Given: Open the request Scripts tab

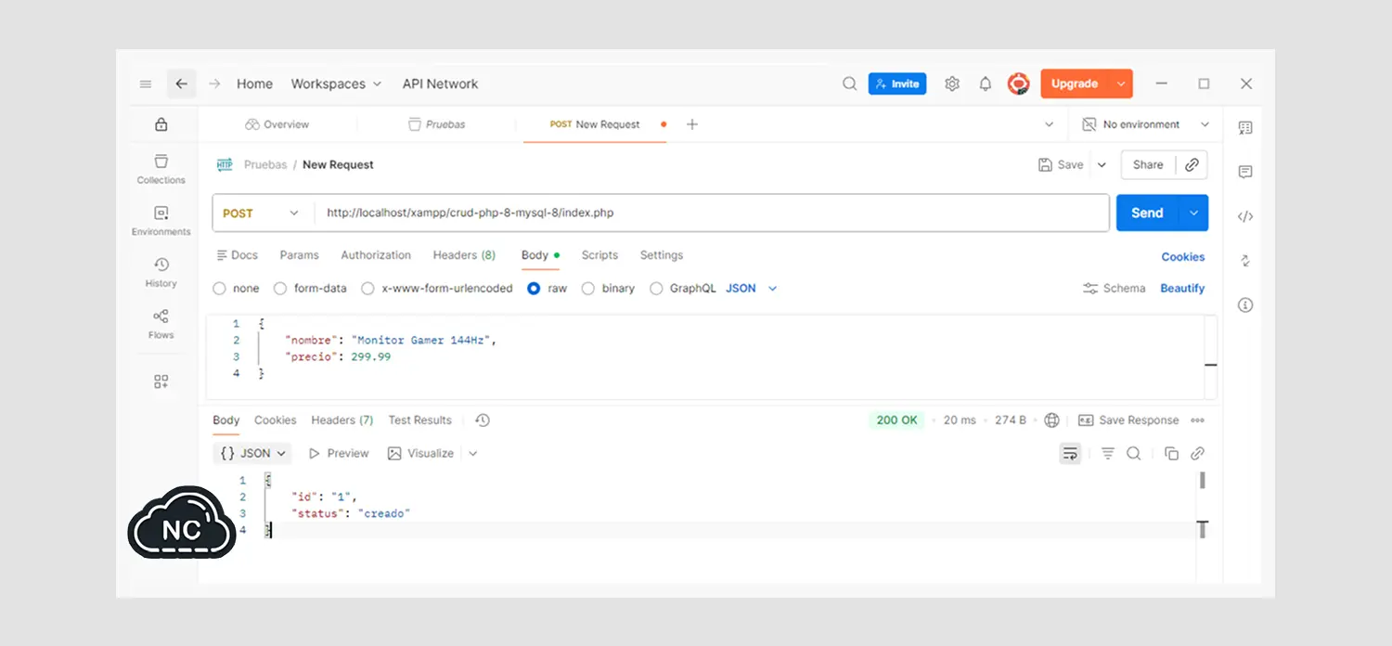Looking at the screenshot, I should pyautogui.click(x=599, y=255).
